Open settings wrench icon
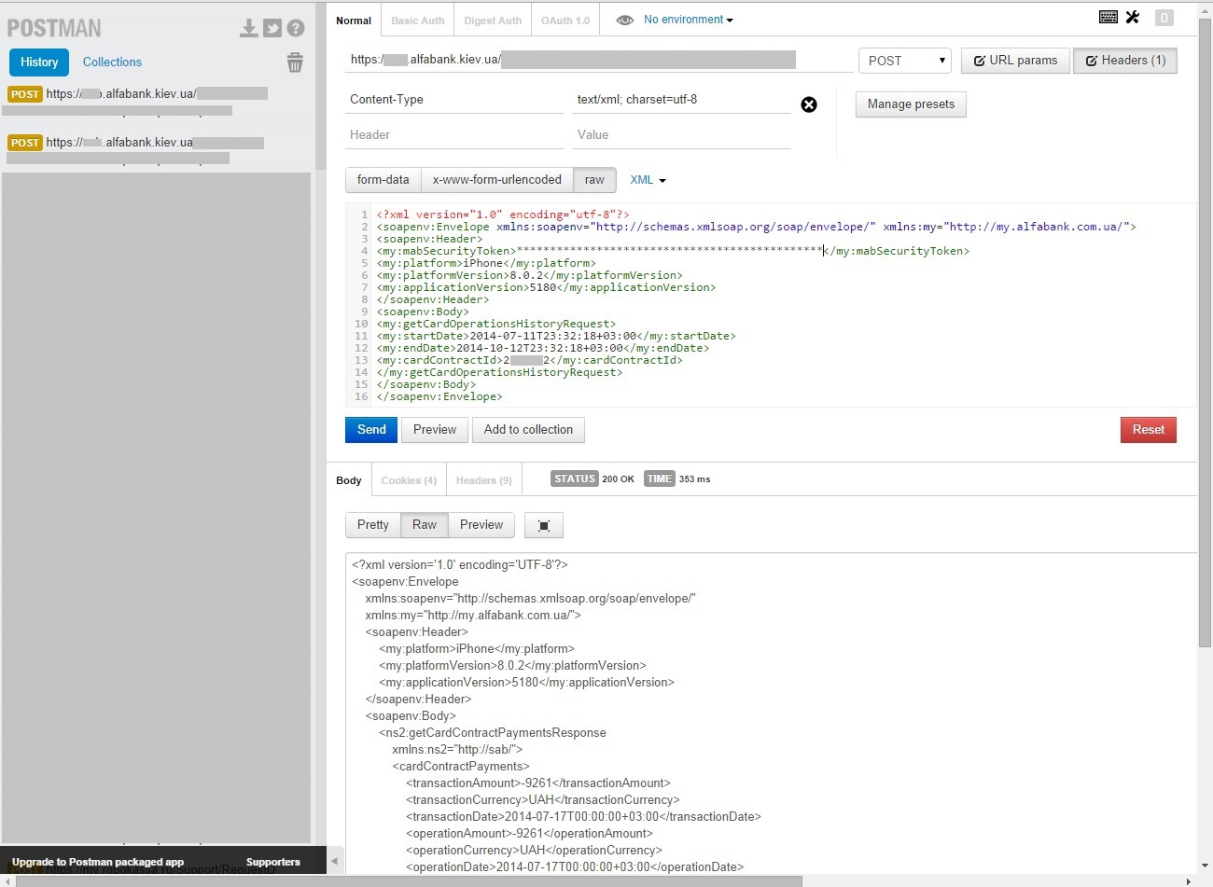 click(1133, 17)
